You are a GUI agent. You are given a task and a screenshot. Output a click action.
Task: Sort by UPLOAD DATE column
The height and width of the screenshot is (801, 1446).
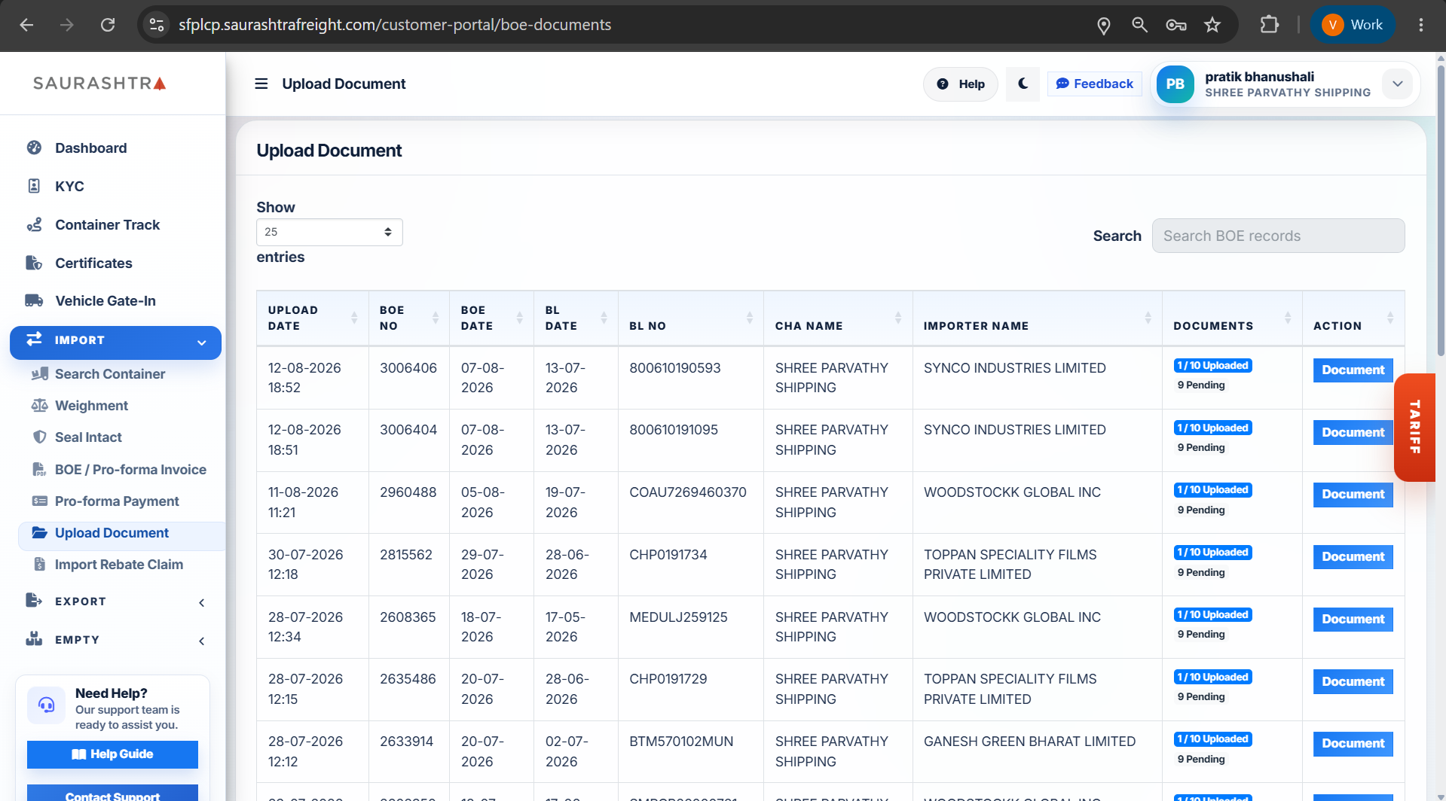pyautogui.click(x=312, y=318)
